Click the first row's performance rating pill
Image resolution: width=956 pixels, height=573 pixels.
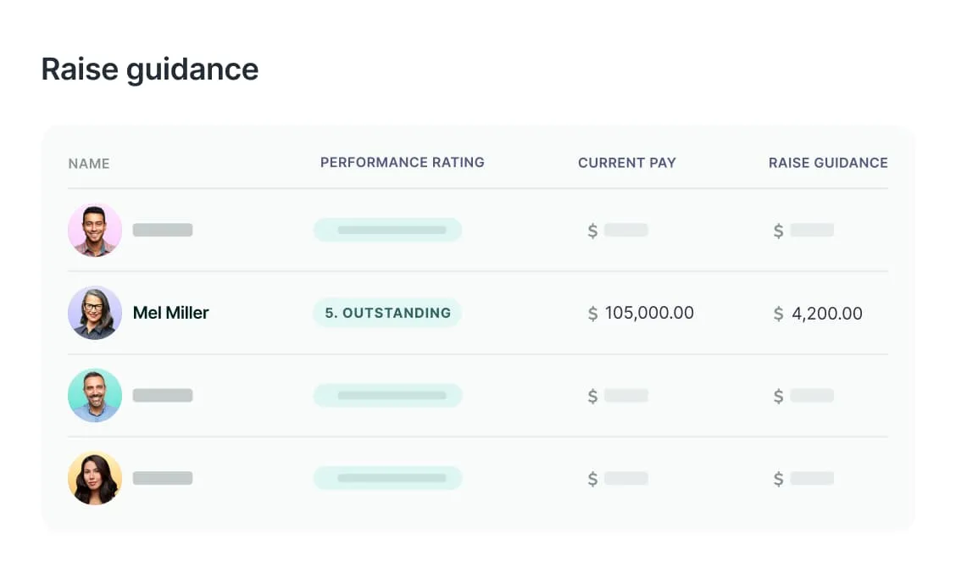pos(387,230)
